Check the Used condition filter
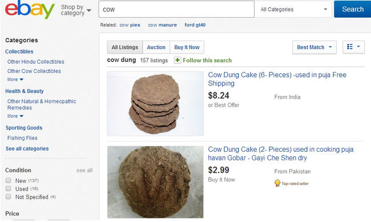 [x=9, y=188]
